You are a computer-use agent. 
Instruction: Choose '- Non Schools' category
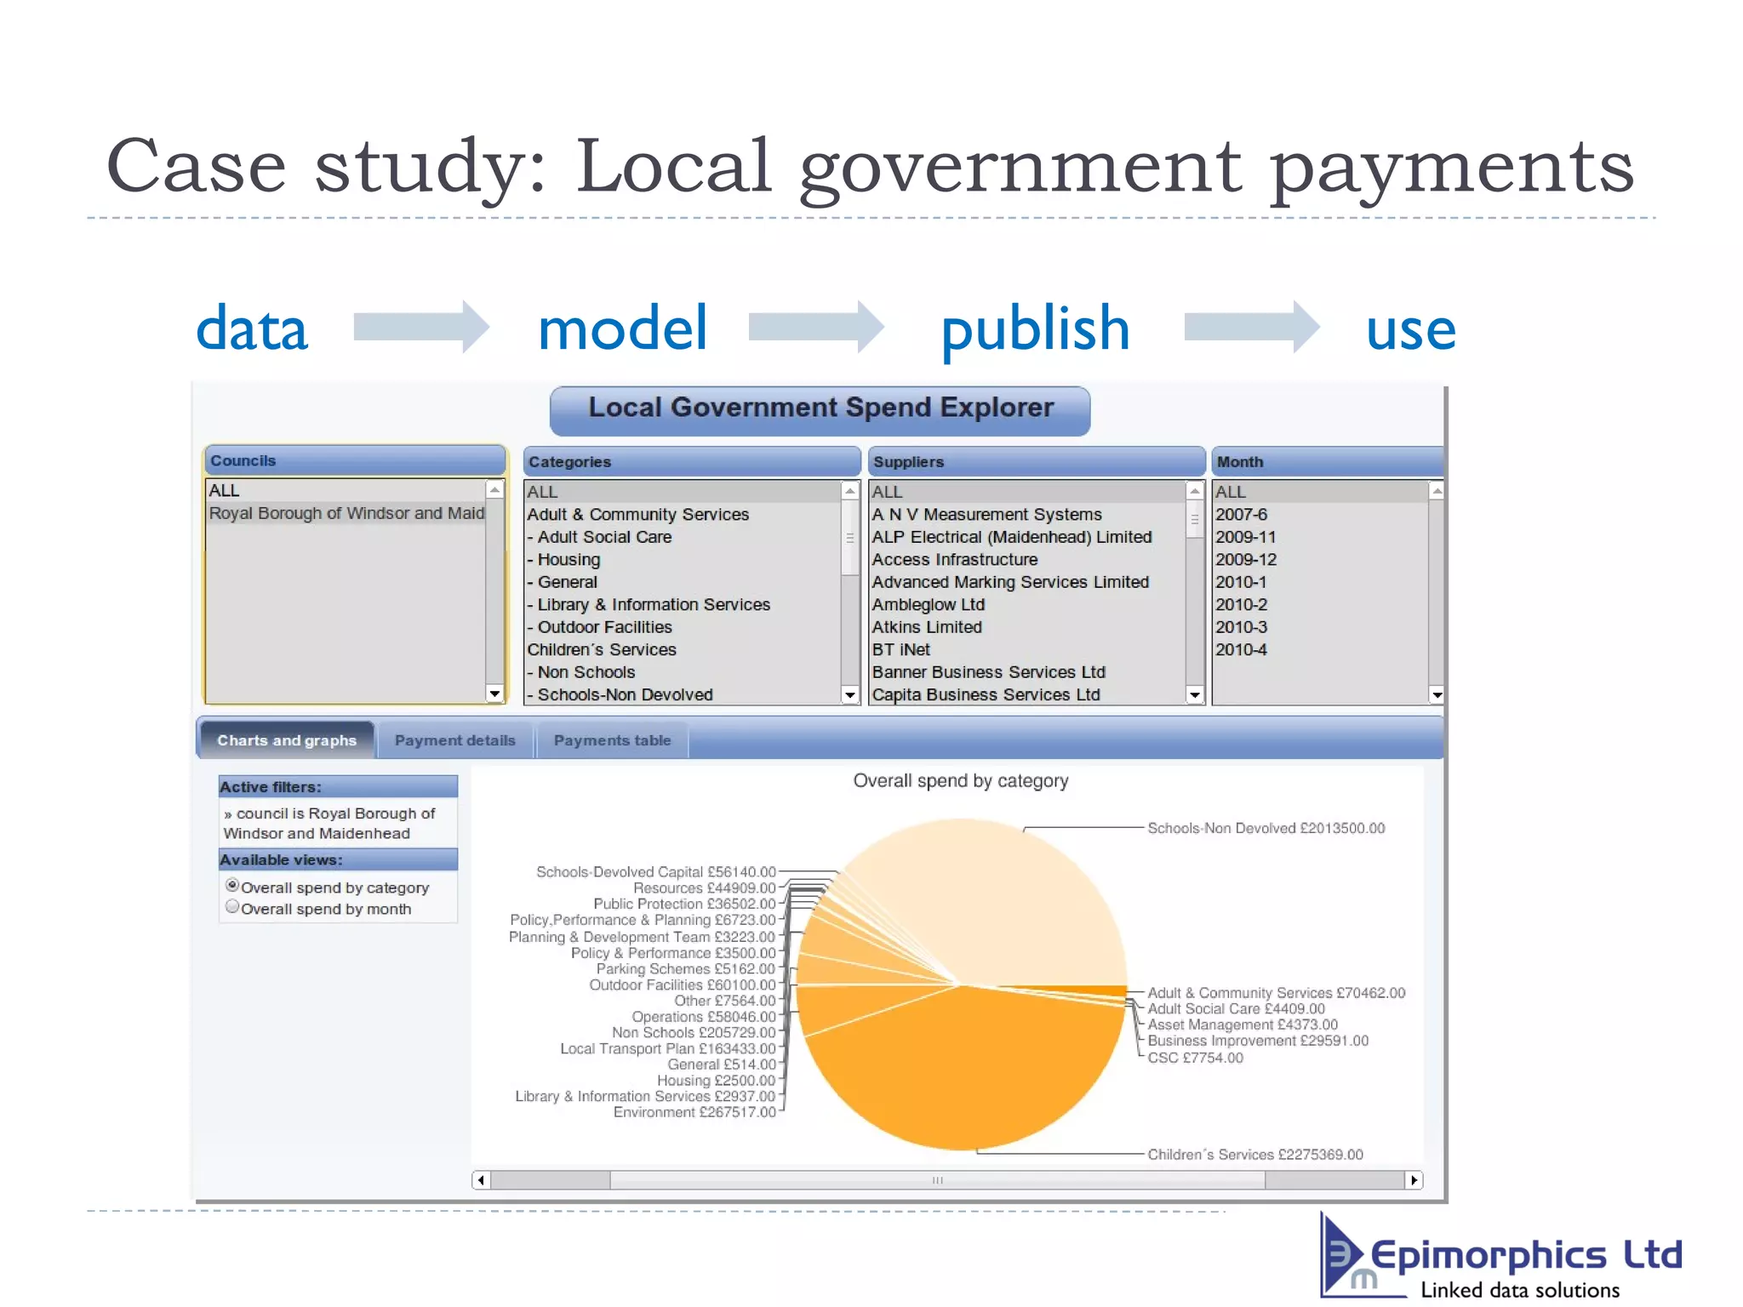[683, 672]
